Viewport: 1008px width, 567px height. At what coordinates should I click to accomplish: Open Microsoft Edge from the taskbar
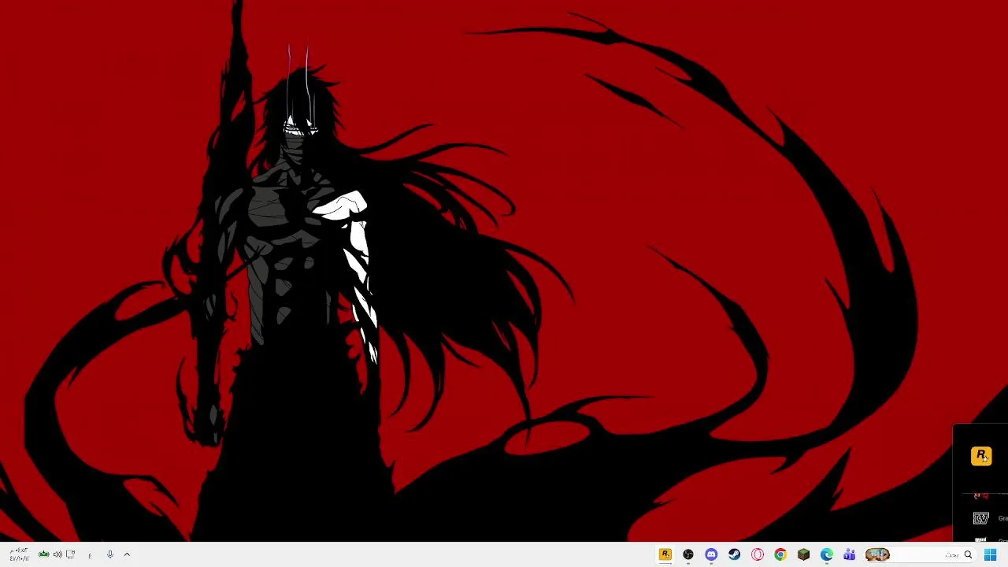point(827,555)
